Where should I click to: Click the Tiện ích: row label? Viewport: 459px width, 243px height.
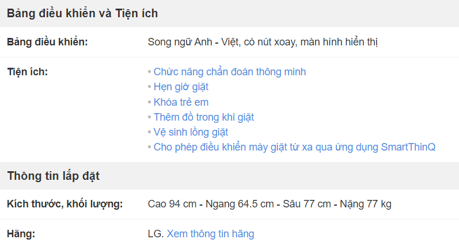(x=28, y=72)
